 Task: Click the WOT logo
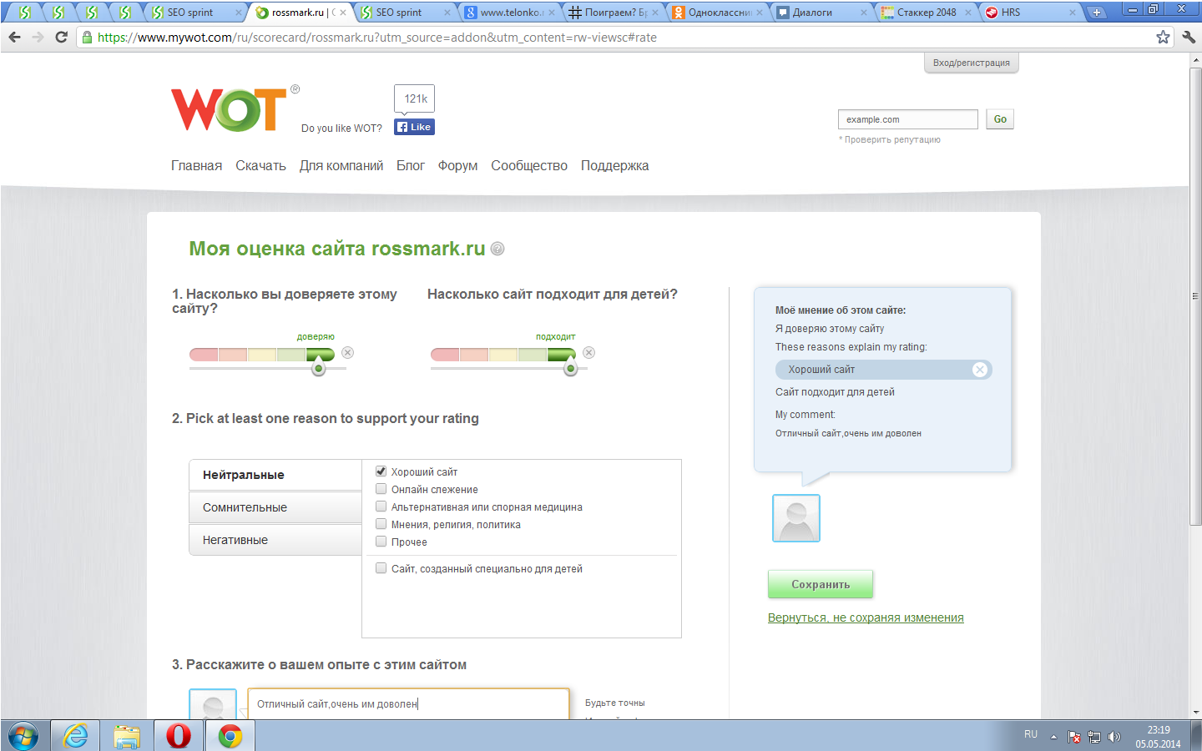pyautogui.click(x=230, y=109)
